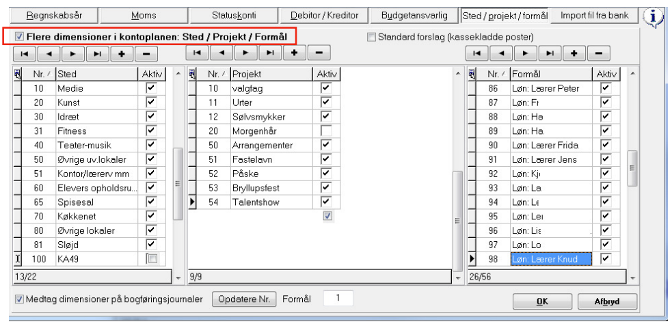
Task: Jump to last record in Projekt list
Action: 269,52
